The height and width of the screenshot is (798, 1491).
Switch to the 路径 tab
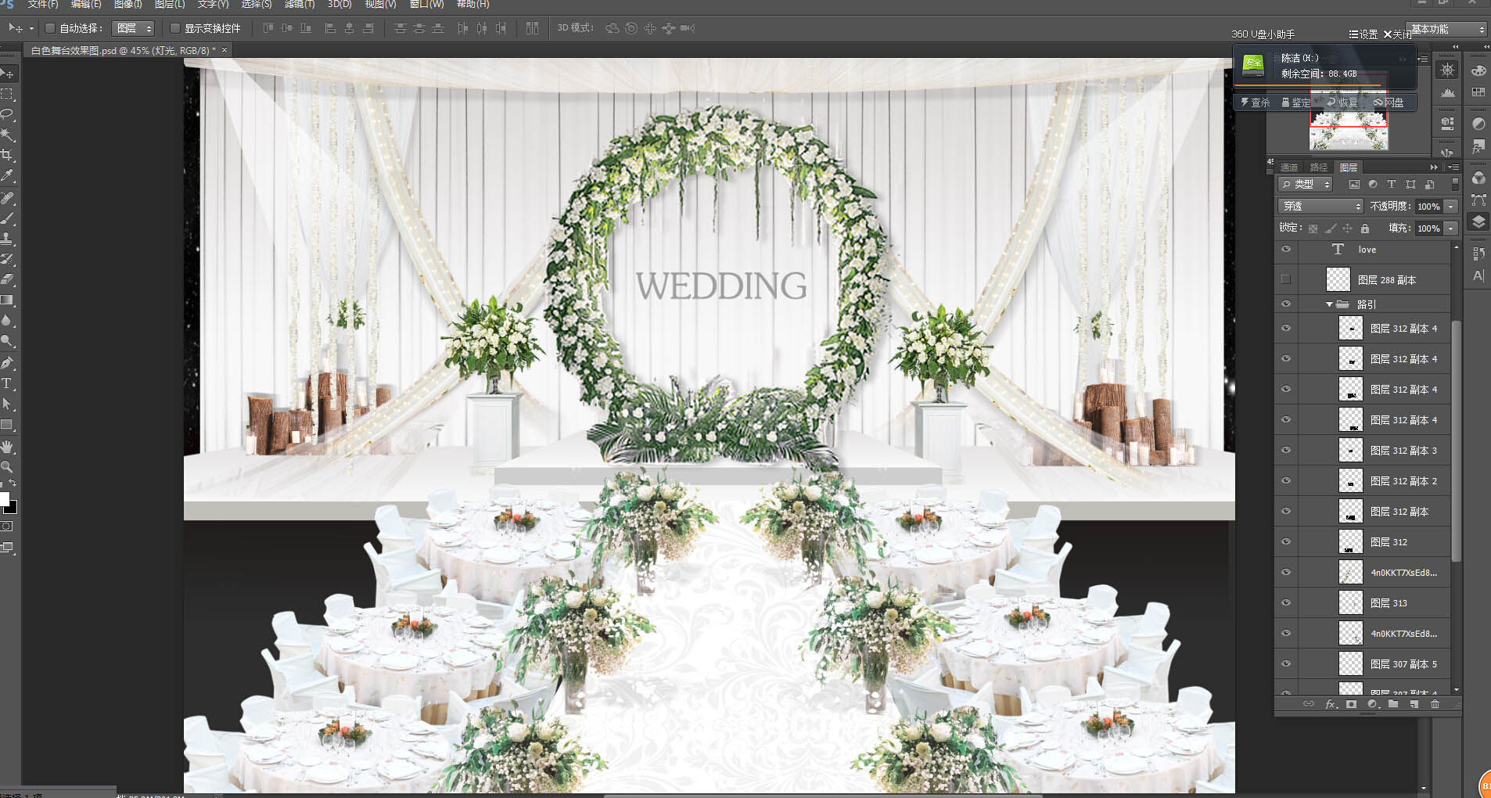pos(1319,167)
